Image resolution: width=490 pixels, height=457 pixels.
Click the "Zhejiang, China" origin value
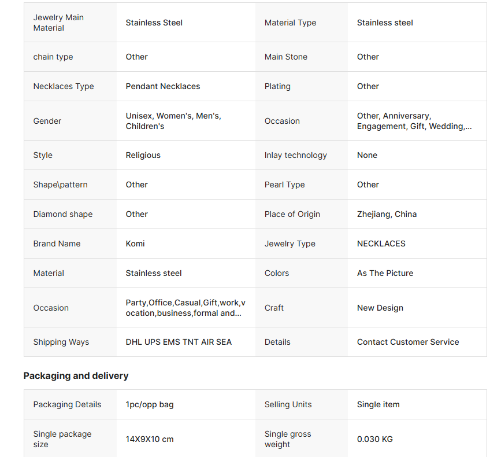point(387,214)
